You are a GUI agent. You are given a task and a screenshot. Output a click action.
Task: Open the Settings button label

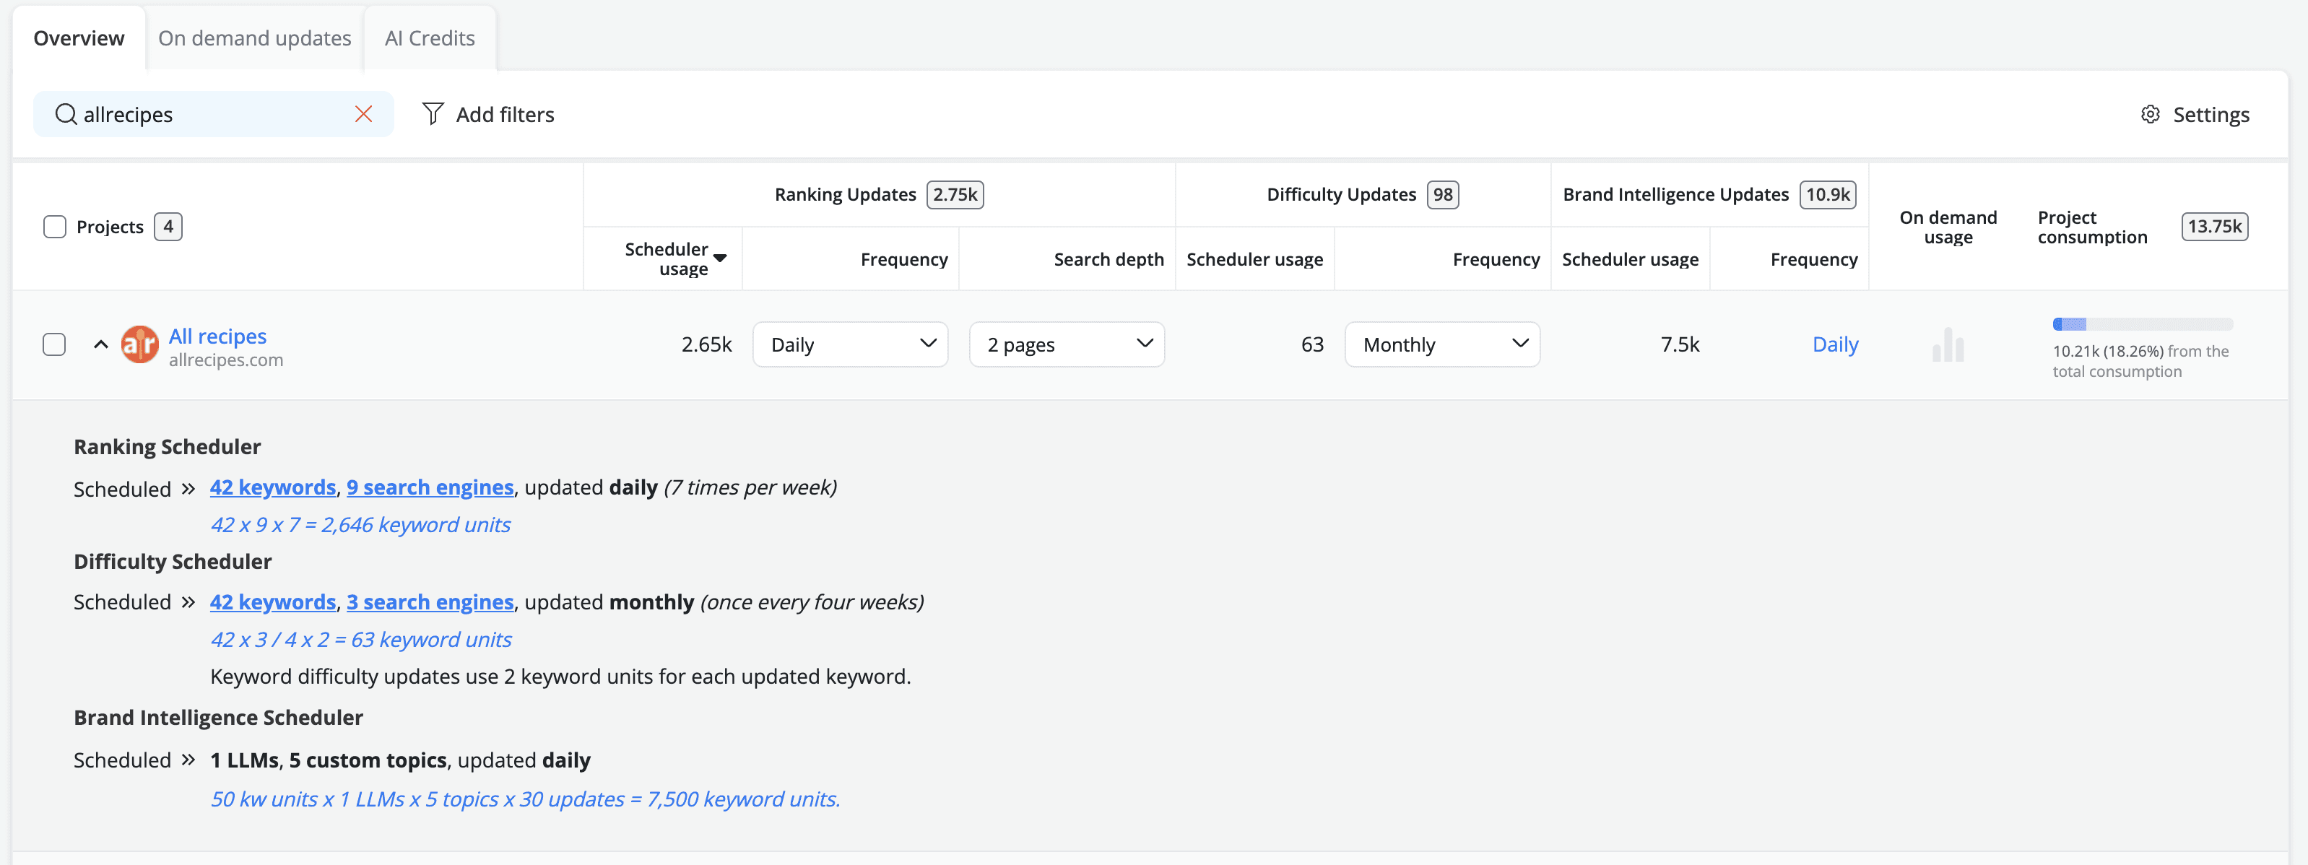coord(2211,115)
